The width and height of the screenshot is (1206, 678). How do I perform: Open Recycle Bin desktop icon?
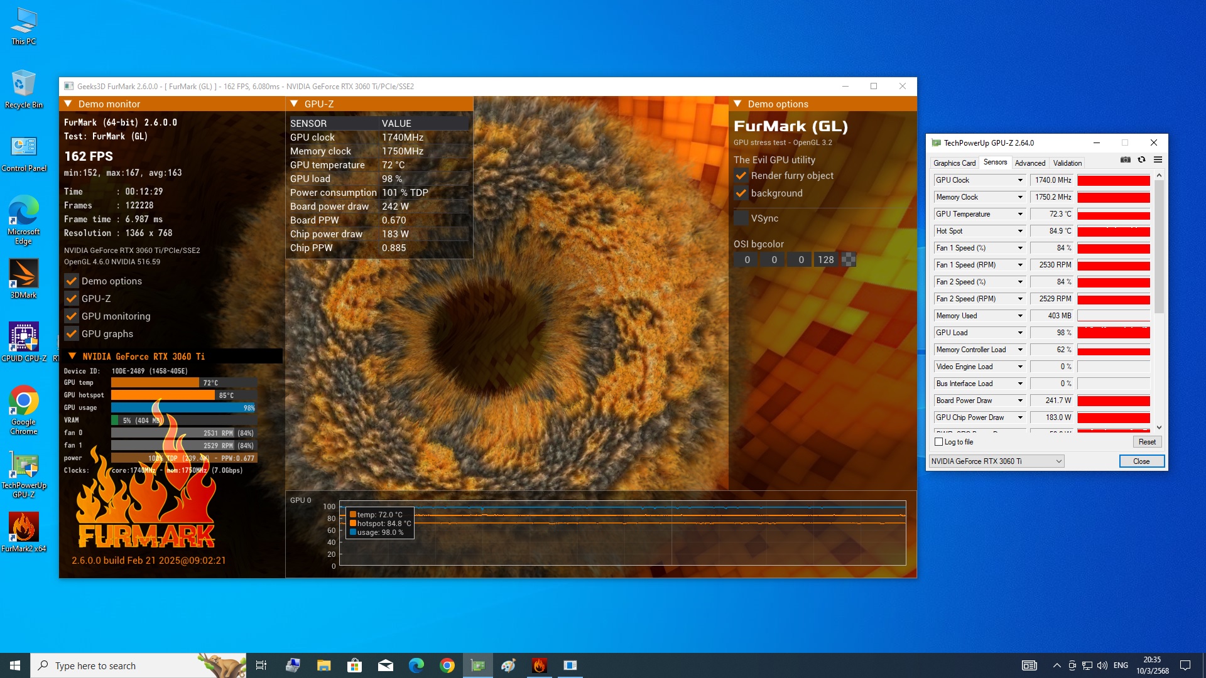(x=23, y=90)
